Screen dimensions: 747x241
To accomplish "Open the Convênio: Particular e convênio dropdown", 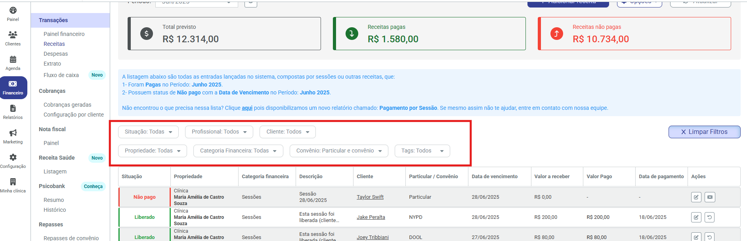I will [x=339, y=151].
